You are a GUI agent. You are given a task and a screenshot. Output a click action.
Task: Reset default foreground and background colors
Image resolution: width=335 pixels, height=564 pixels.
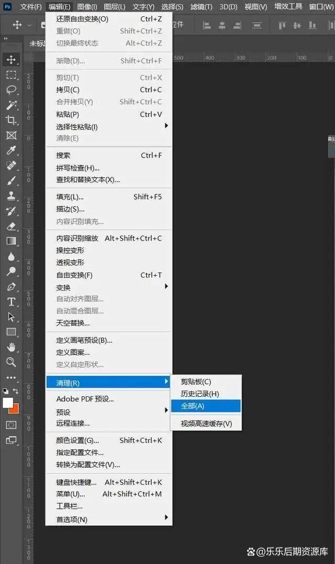5,391
